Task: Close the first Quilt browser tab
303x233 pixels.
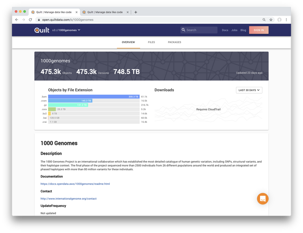Action: click(x=77, y=12)
